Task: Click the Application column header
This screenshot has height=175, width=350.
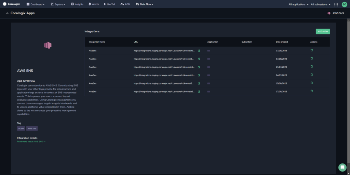Action: (213, 42)
